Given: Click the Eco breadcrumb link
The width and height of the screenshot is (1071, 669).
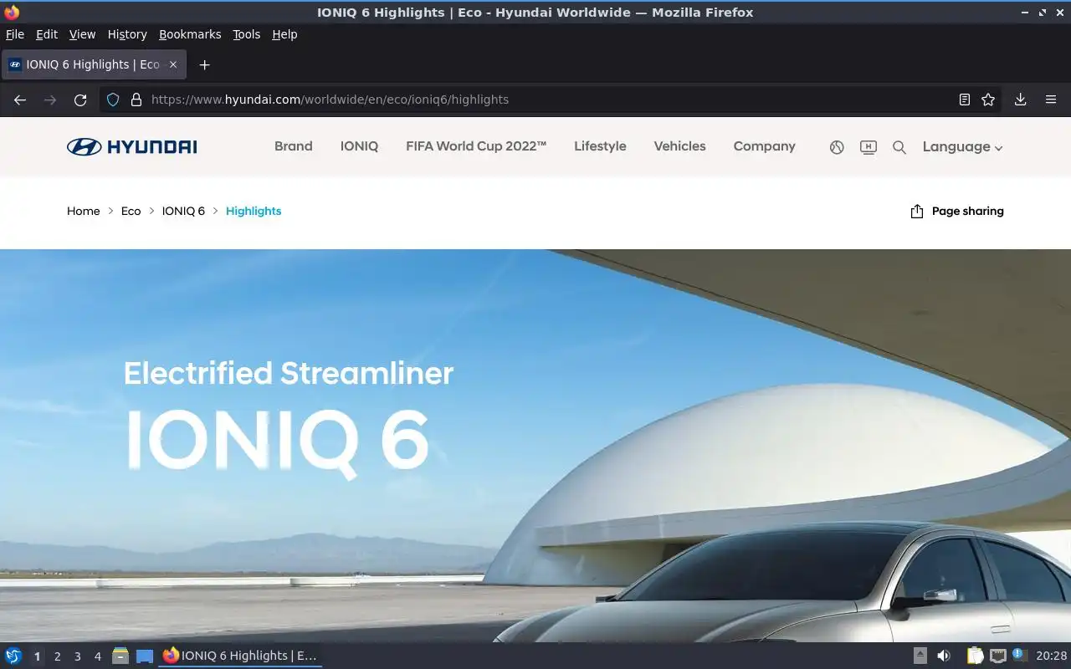Looking at the screenshot, I should [x=131, y=212].
